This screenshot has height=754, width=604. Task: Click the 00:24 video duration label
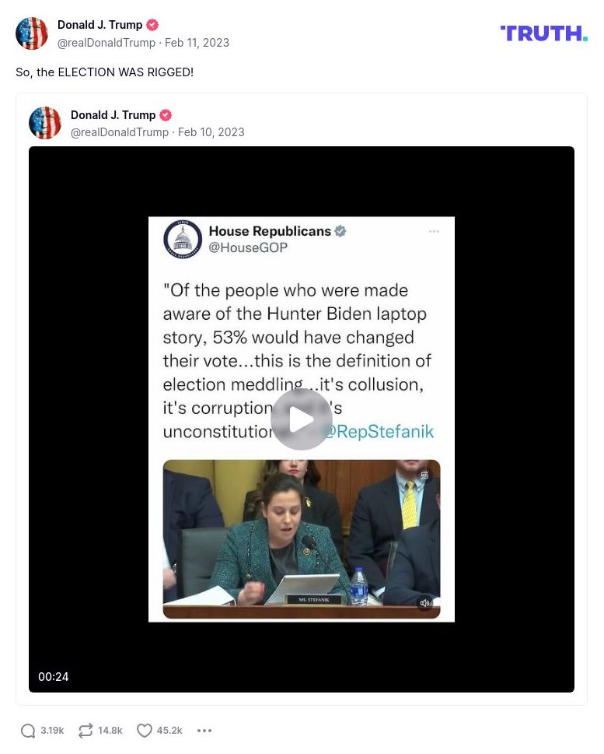(54, 677)
